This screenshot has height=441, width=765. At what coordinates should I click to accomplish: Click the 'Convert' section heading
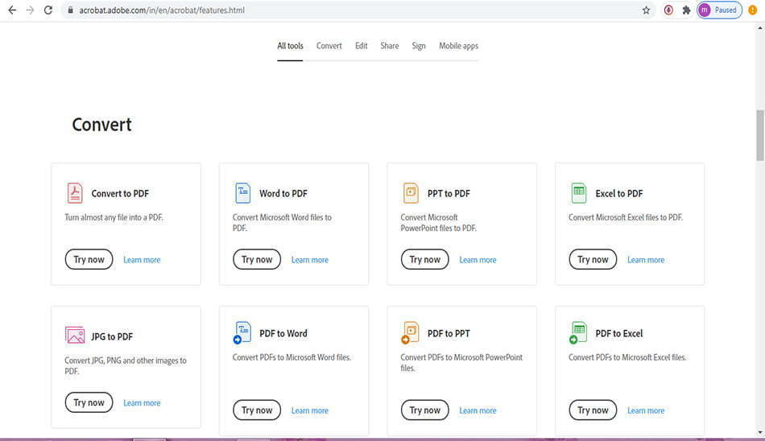click(102, 125)
